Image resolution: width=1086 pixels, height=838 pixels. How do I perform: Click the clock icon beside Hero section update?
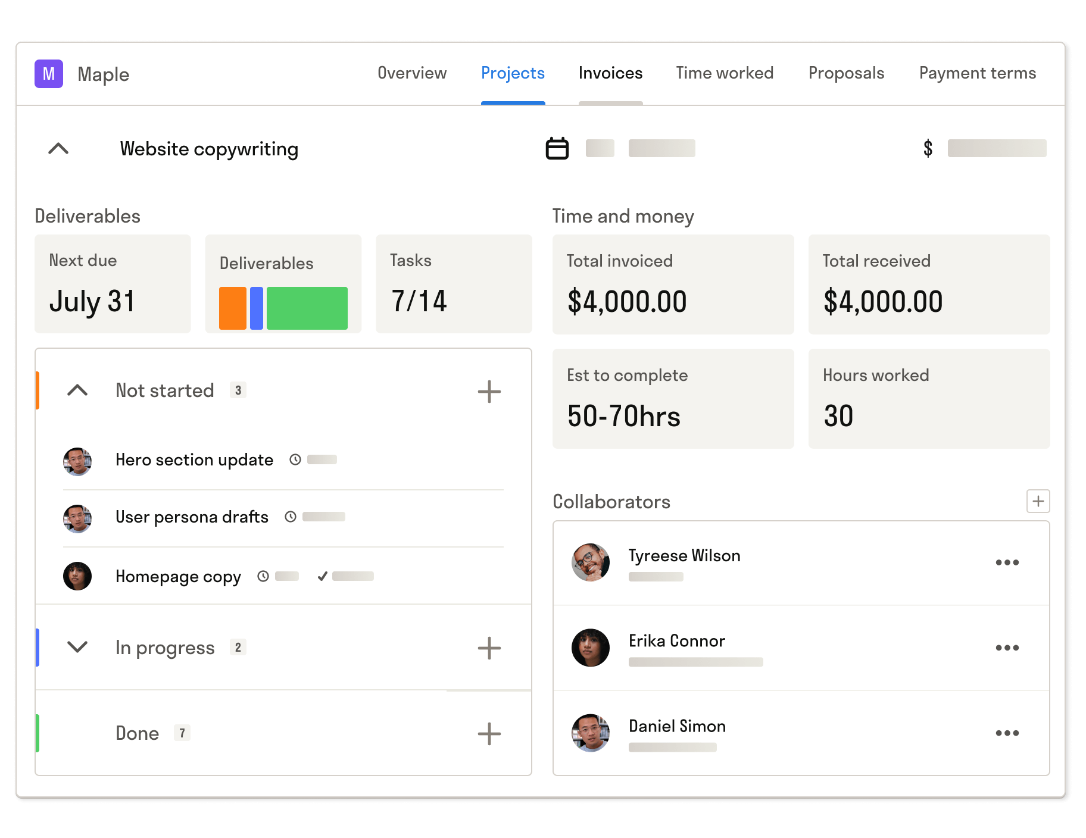click(x=295, y=459)
